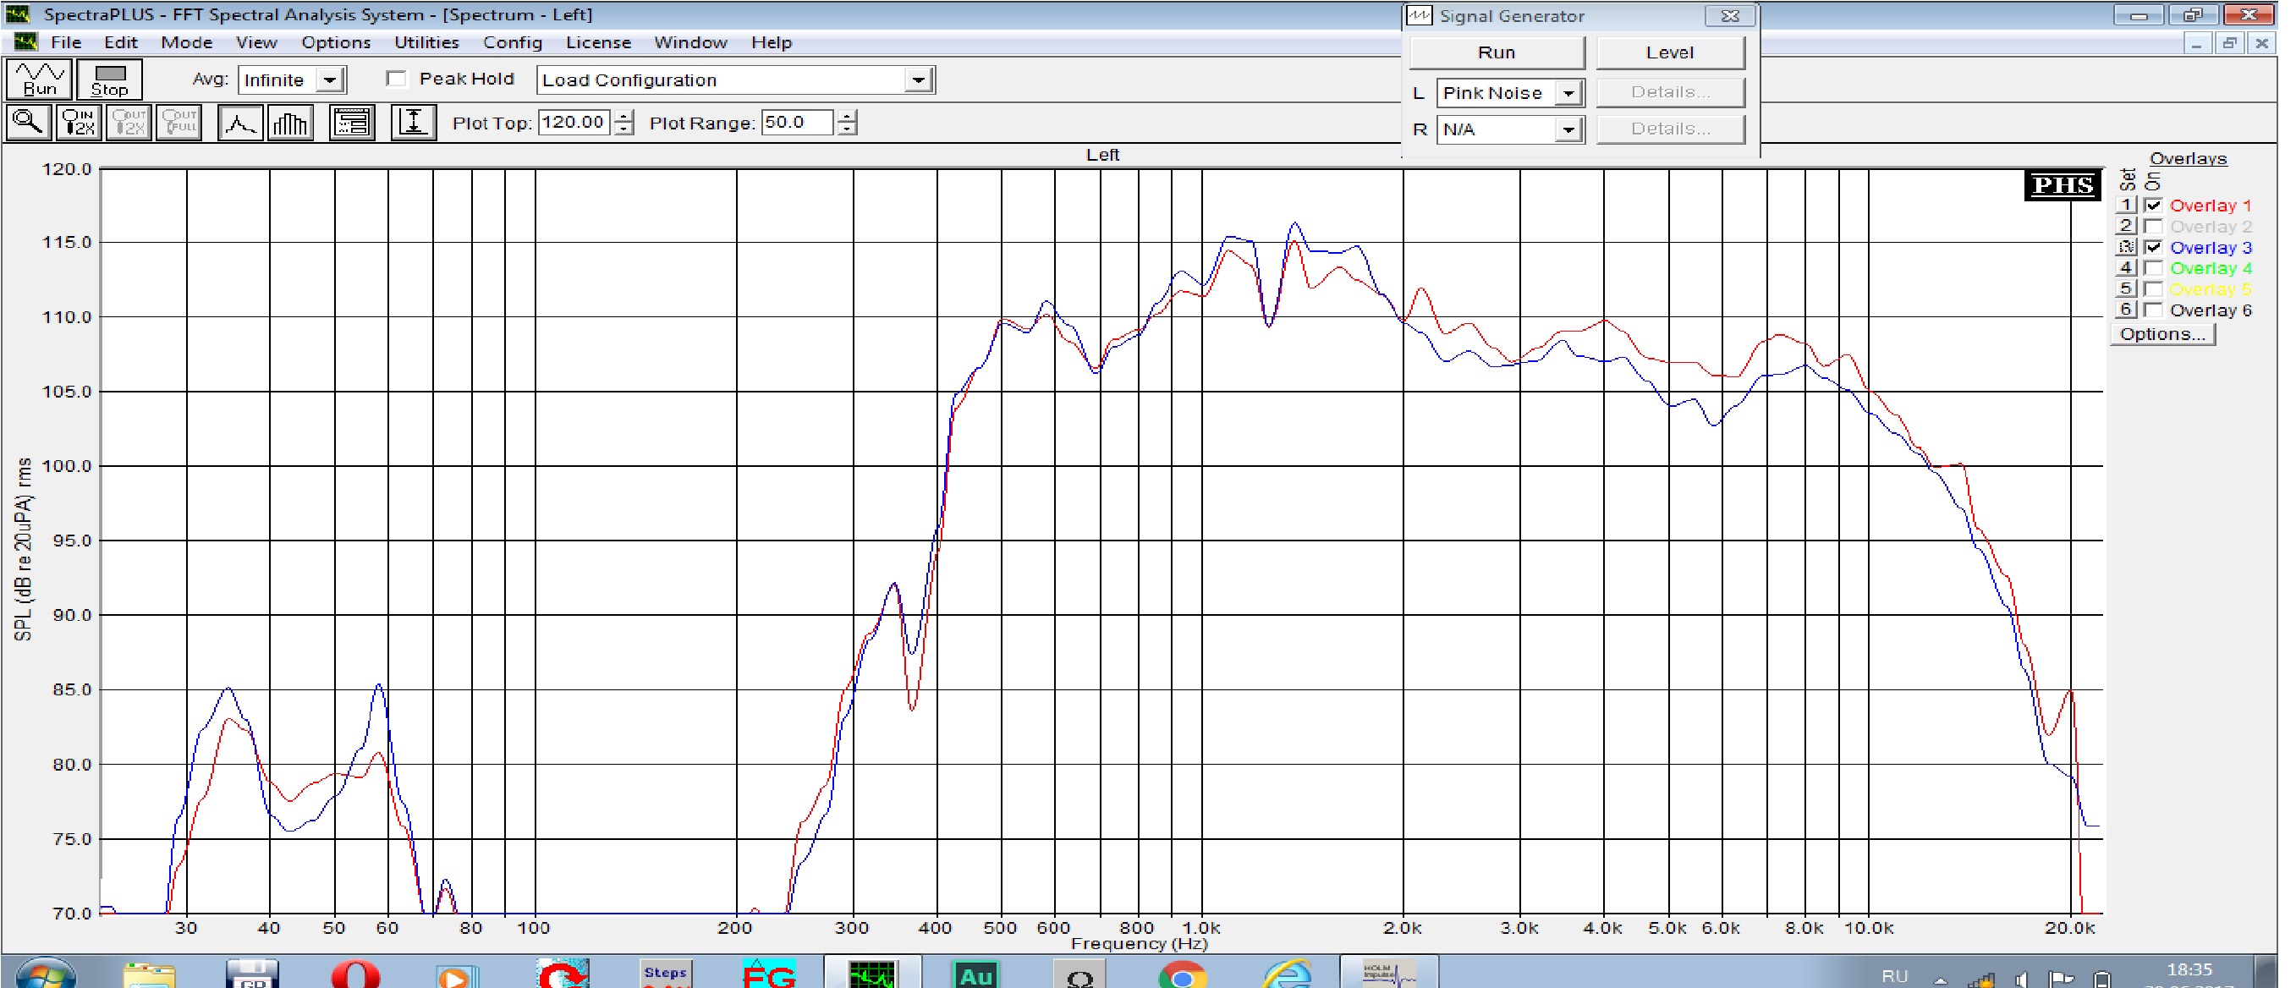The height and width of the screenshot is (988, 2296).
Task: Uncheck the Overlay 1 On checkbox
Action: [x=2153, y=205]
